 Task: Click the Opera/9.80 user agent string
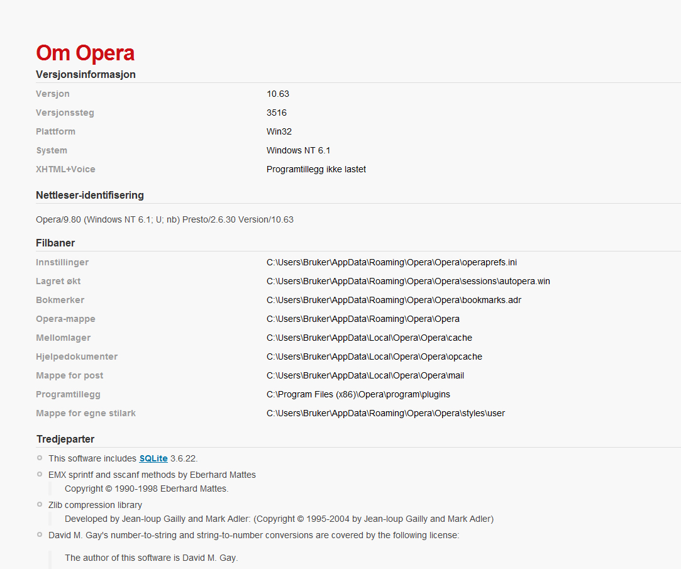point(165,219)
